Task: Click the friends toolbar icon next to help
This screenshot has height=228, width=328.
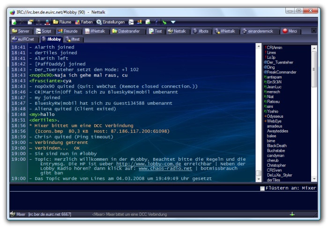Action: pyautogui.click(x=140, y=22)
